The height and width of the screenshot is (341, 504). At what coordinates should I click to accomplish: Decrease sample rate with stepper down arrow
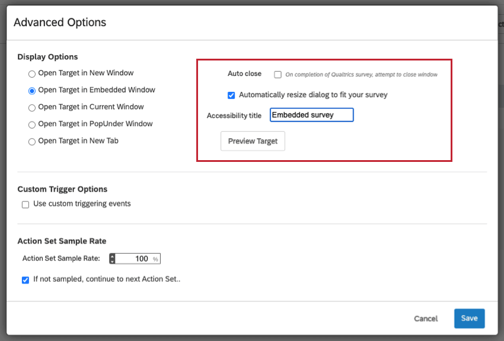pyautogui.click(x=113, y=261)
